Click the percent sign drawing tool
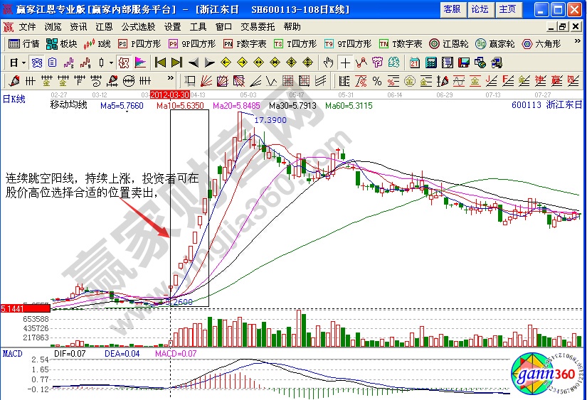This screenshot has height=400, width=587. 376,80
